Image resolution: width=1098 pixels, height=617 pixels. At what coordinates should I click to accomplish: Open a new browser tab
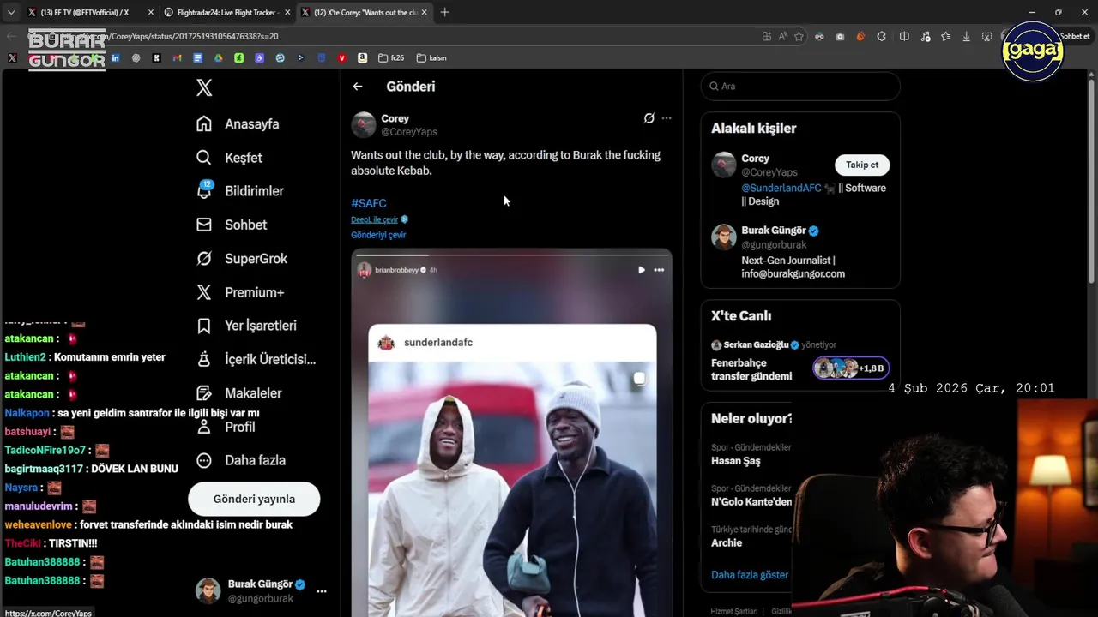(444, 12)
